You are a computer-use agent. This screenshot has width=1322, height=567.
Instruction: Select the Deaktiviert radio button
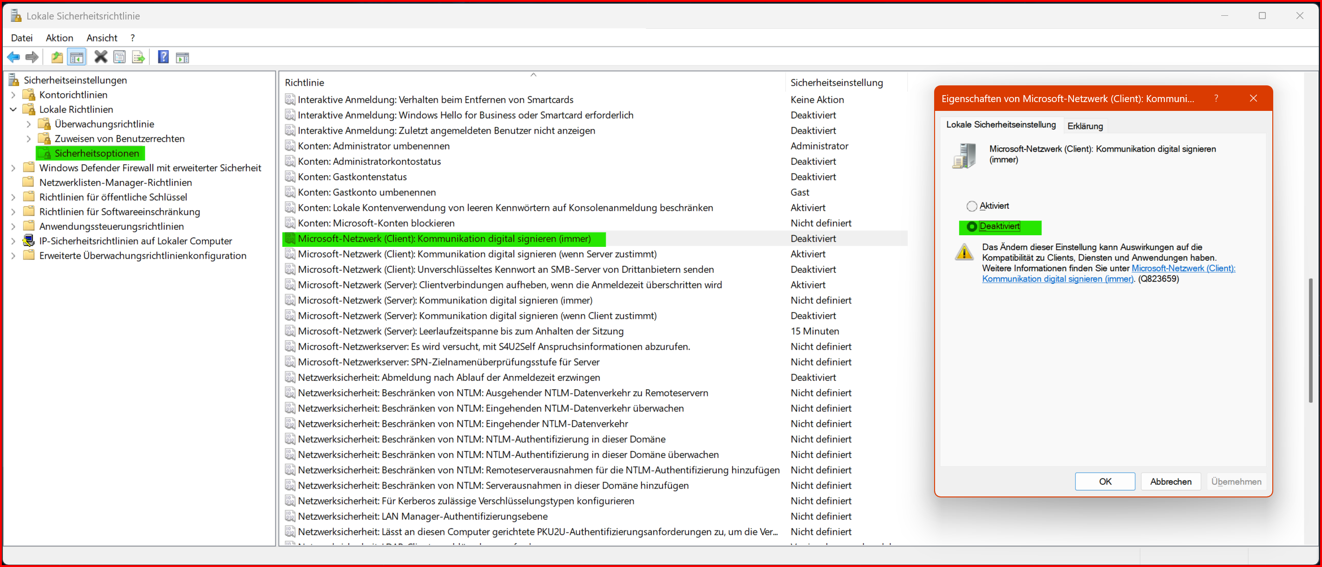click(971, 226)
